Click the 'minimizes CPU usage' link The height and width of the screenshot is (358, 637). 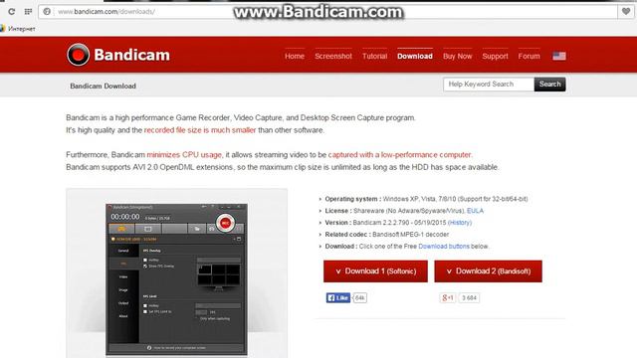[184, 155]
